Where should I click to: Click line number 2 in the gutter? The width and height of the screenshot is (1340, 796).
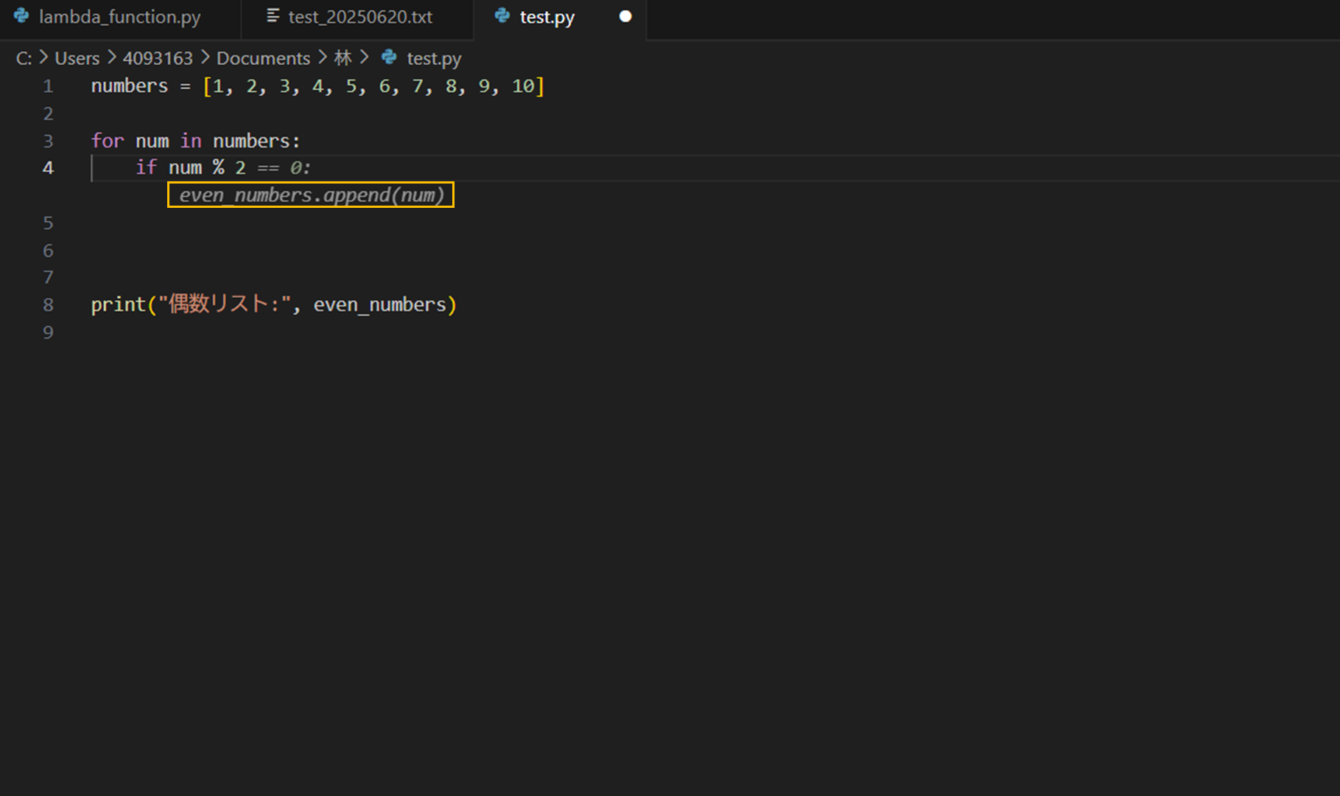pyautogui.click(x=48, y=114)
